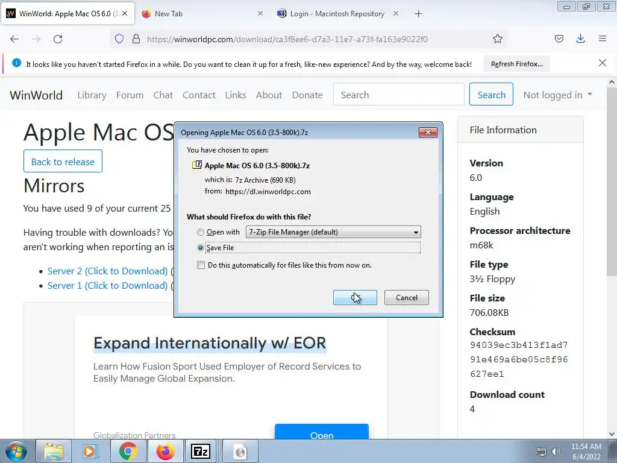Cancel the file download dialog
617x463 pixels.
click(x=407, y=298)
